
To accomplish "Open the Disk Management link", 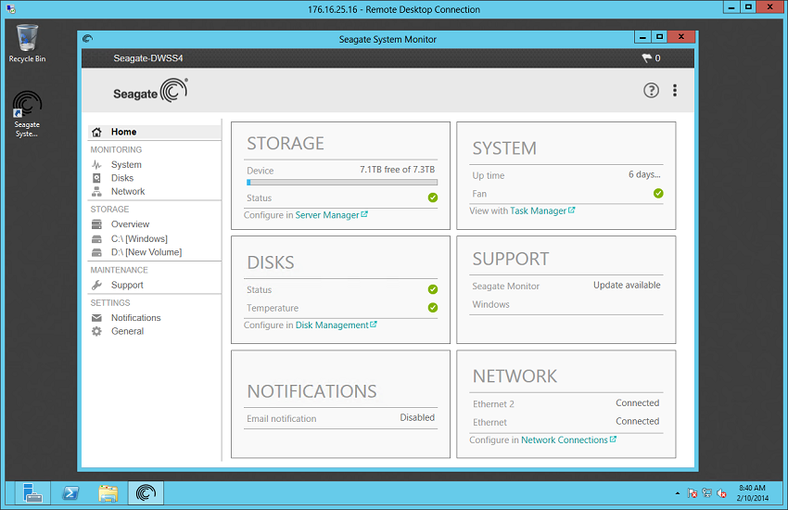I will click(336, 325).
